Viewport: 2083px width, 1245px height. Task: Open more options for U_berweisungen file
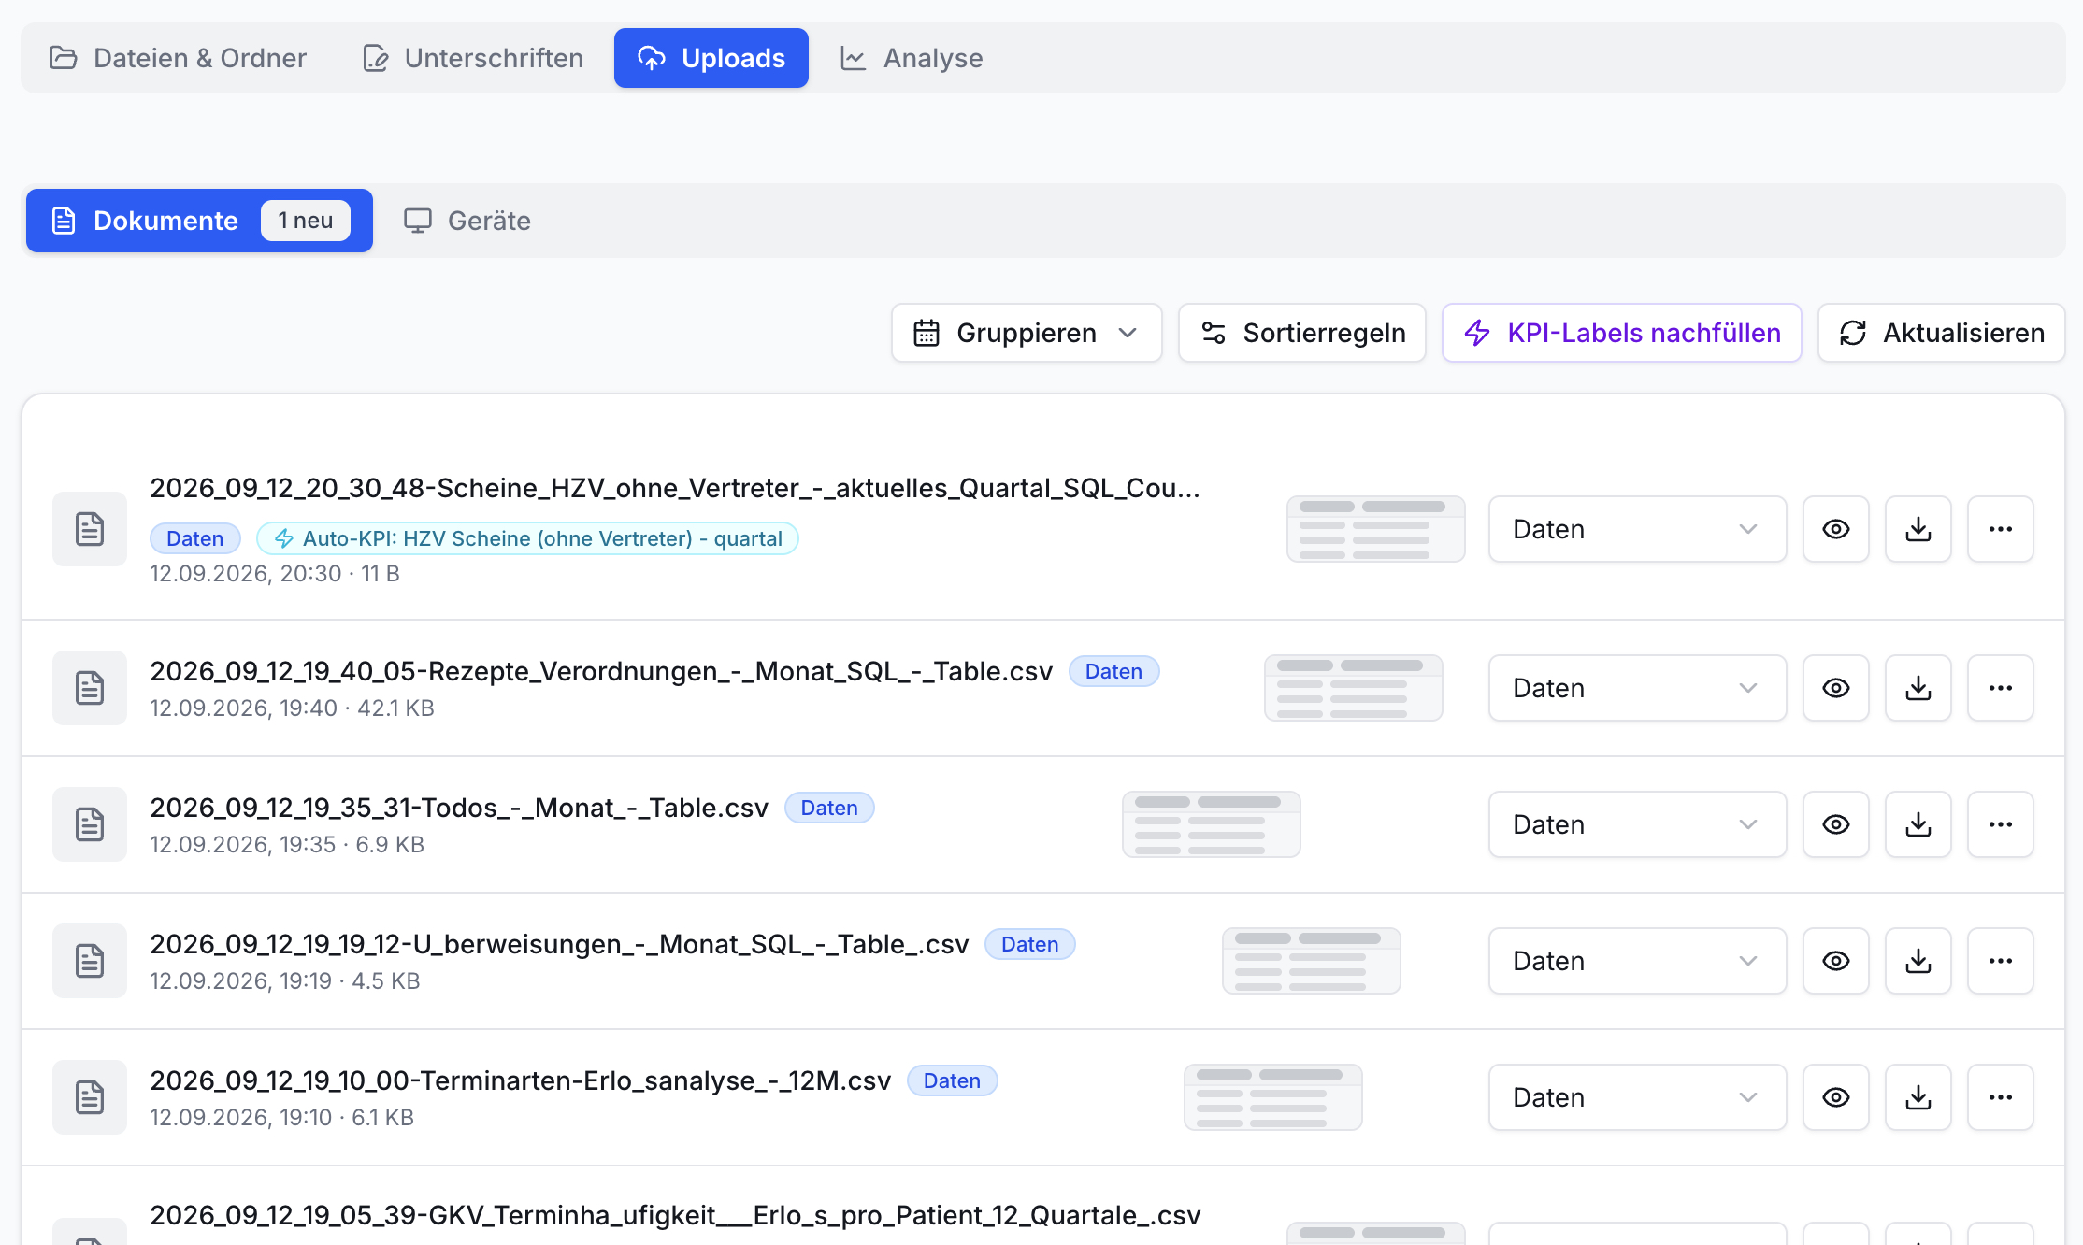(x=2000, y=961)
